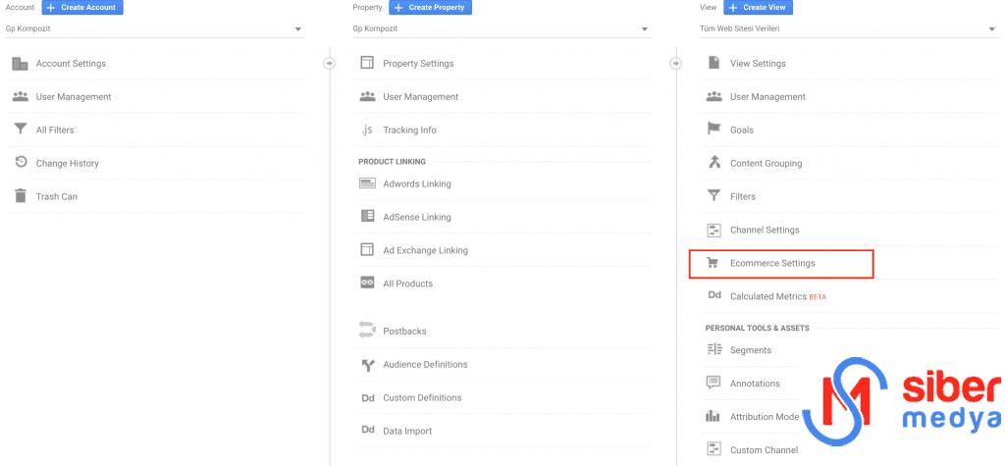Open the Property selector dropdown Gp Kompozit
Screen dimensions: 1005x466
(x=502, y=28)
